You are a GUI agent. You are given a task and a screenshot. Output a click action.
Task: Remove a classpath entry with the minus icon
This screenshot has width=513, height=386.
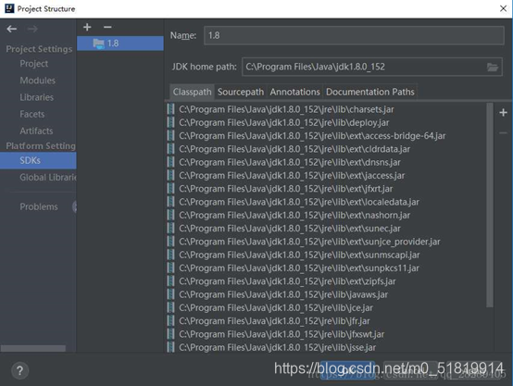coord(503,132)
